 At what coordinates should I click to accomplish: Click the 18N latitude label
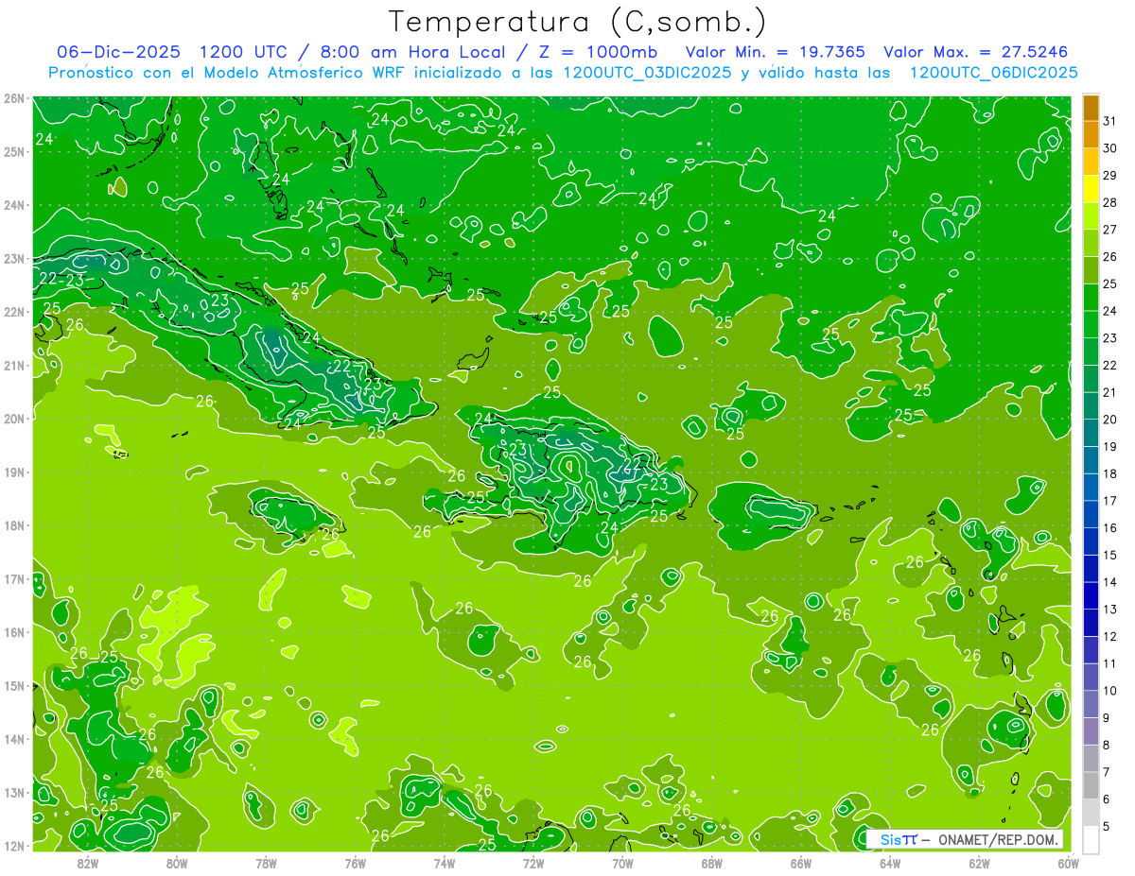13,525
